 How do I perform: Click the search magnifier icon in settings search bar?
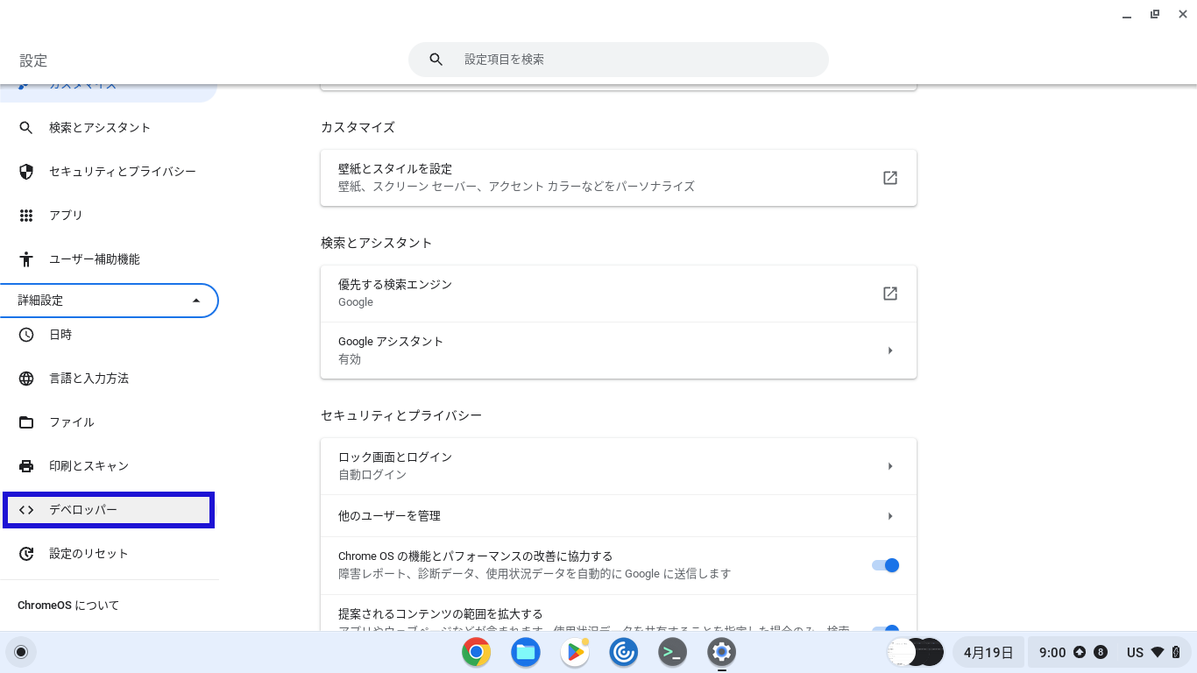[x=436, y=60]
